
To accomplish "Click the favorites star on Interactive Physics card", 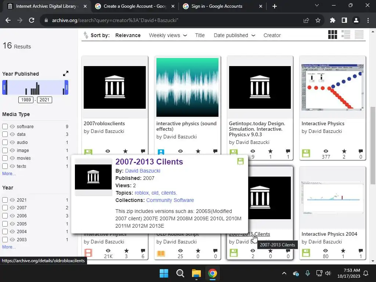I will coord(344,151).
